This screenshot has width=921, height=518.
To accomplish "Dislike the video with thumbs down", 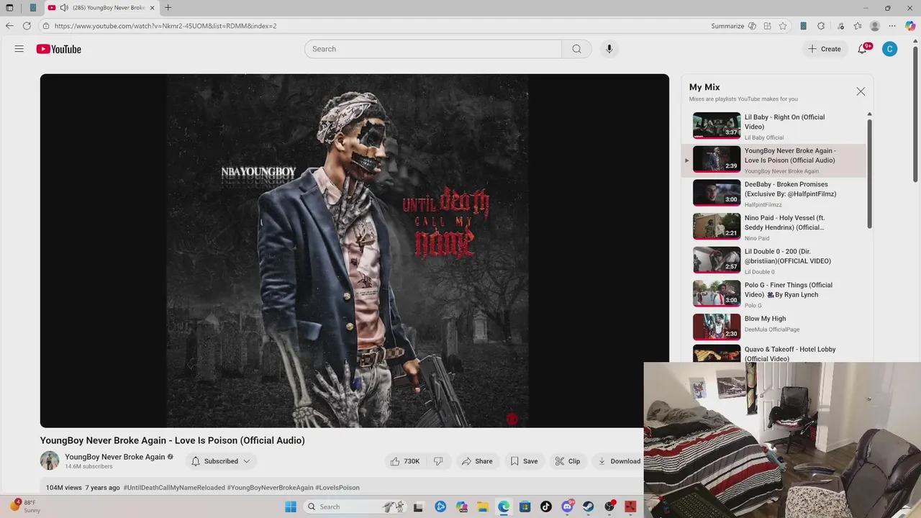I will [x=438, y=461].
